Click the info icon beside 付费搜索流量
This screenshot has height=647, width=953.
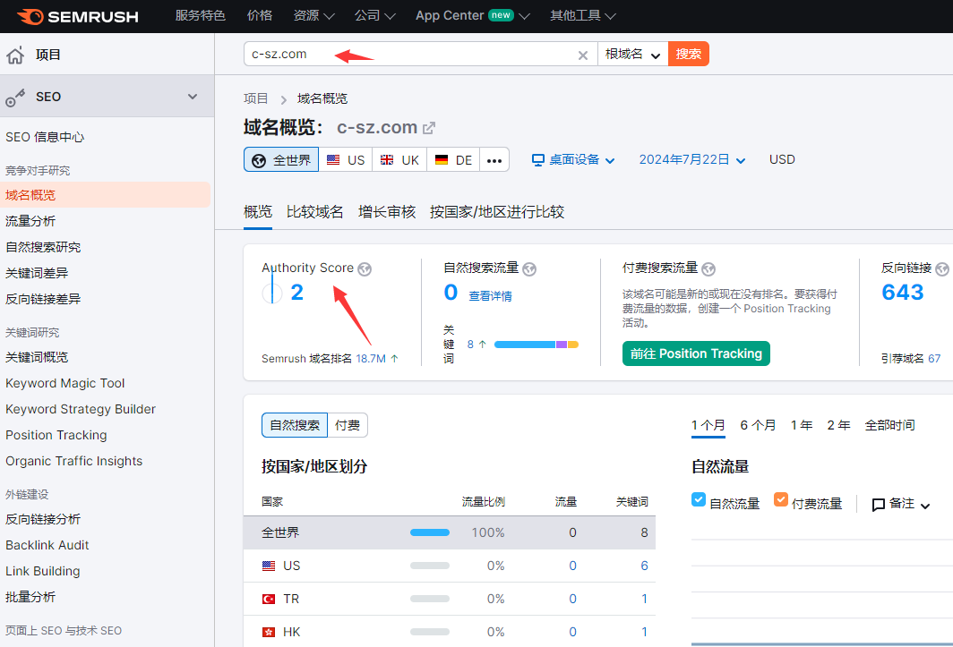(x=708, y=268)
